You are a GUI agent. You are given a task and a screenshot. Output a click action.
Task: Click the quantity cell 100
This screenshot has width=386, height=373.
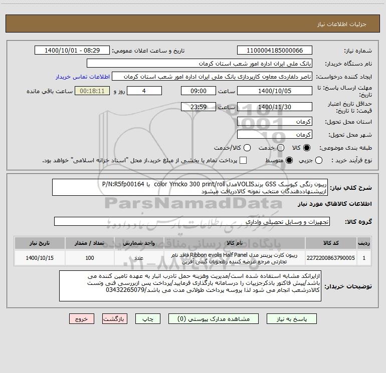pyautogui.click(x=90, y=258)
